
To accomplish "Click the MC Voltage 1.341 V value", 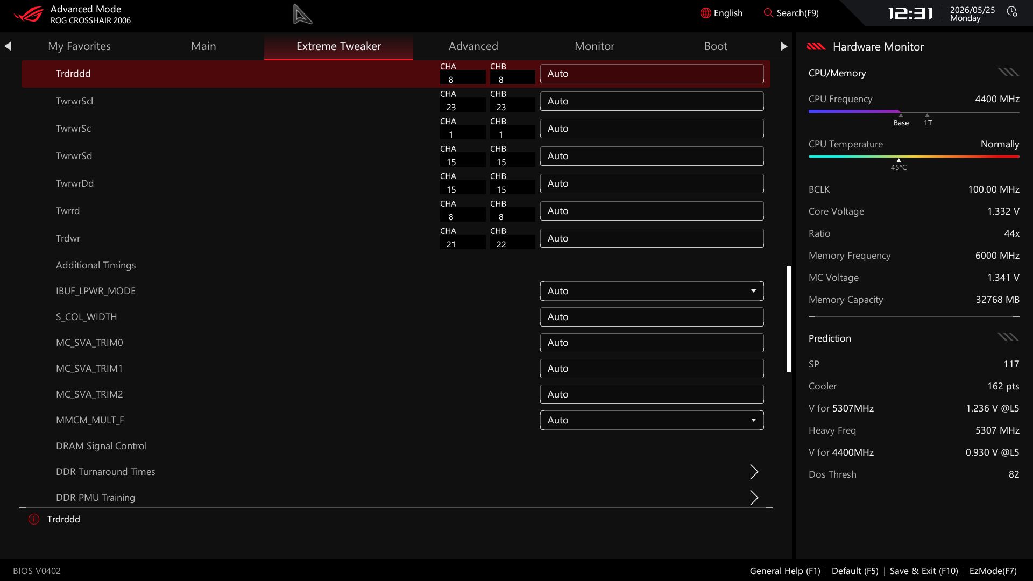I will pos(1003,278).
